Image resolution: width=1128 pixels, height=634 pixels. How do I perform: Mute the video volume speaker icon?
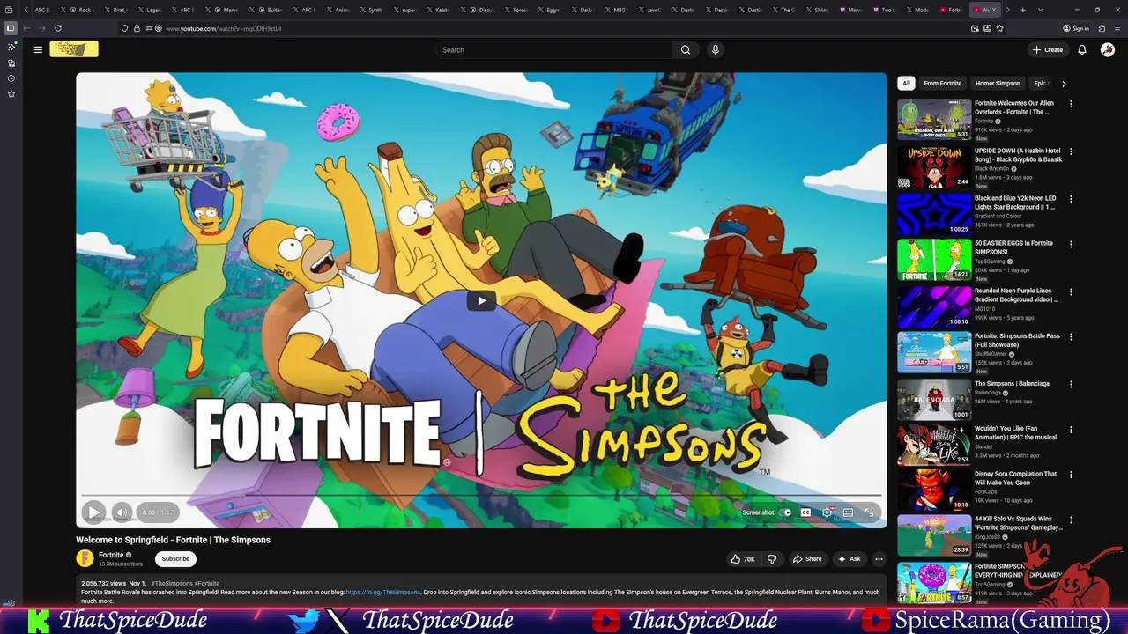coord(122,512)
